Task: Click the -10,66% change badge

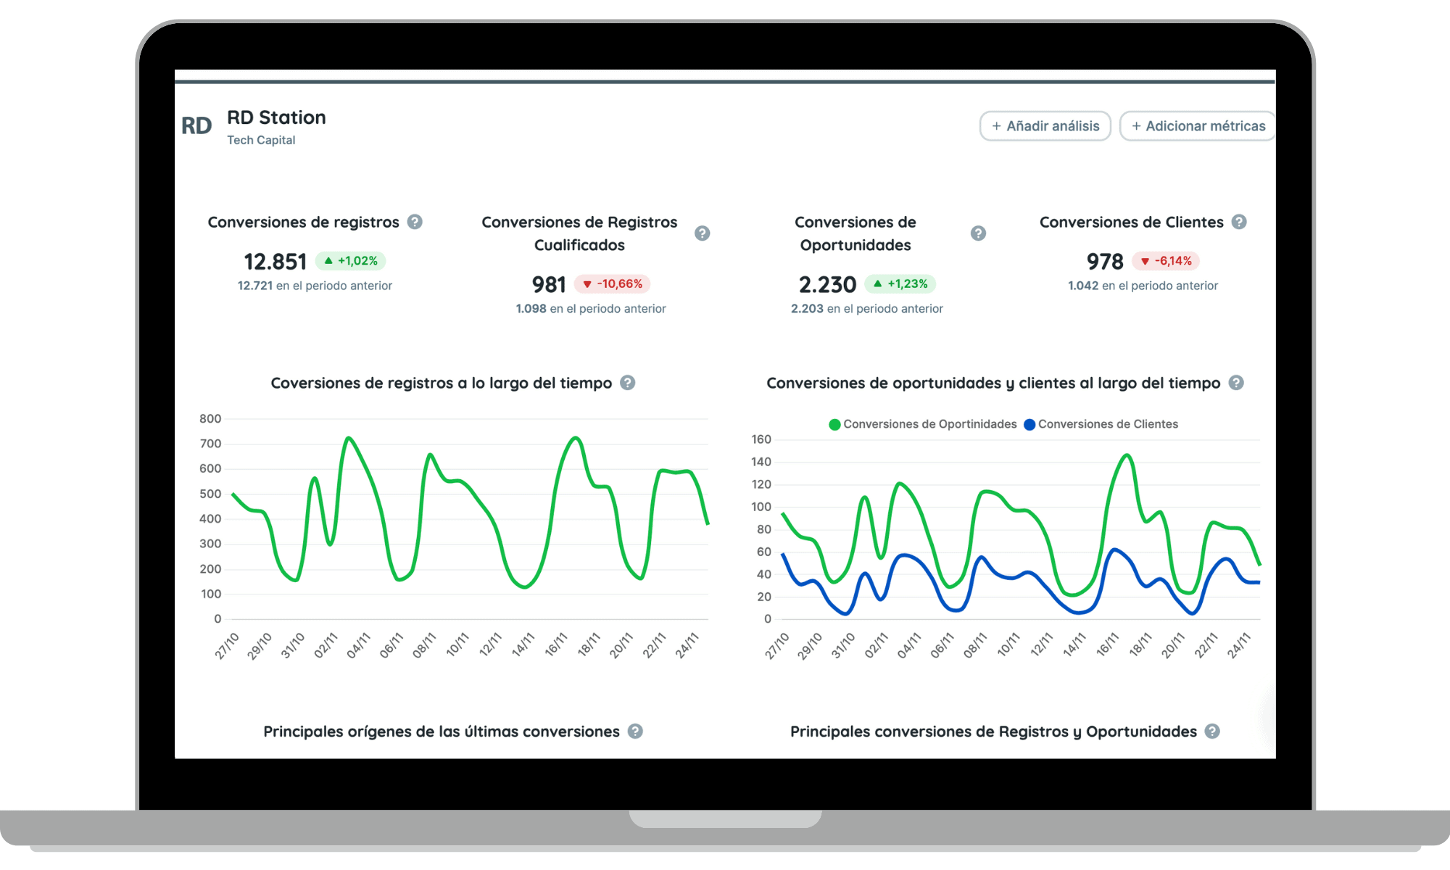Action: click(613, 284)
